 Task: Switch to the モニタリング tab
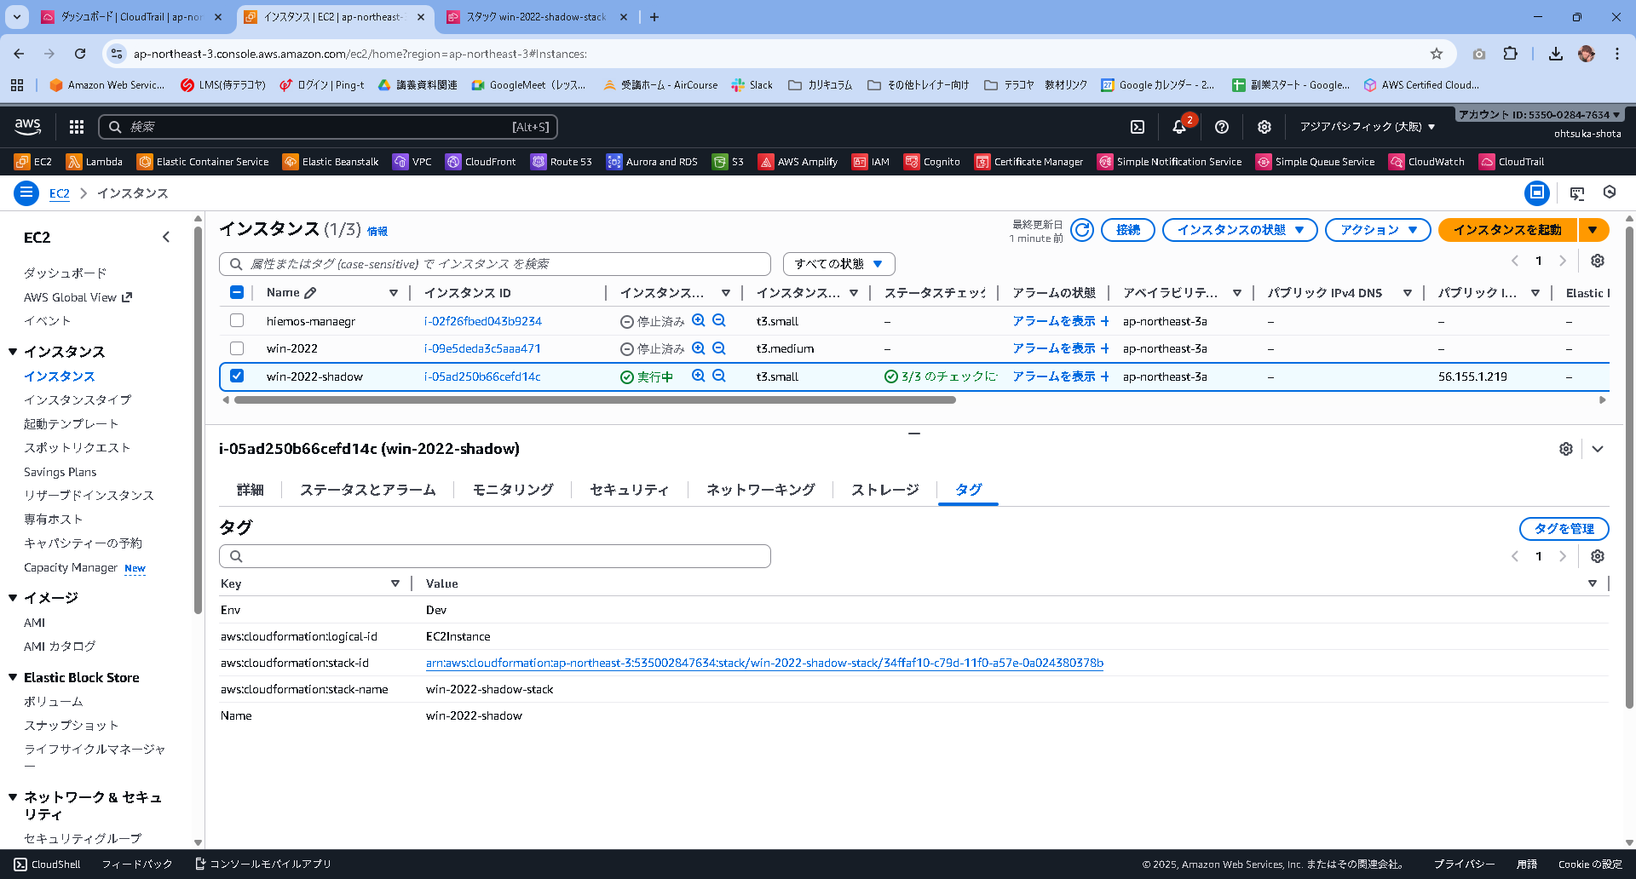[x=513, y=490]
